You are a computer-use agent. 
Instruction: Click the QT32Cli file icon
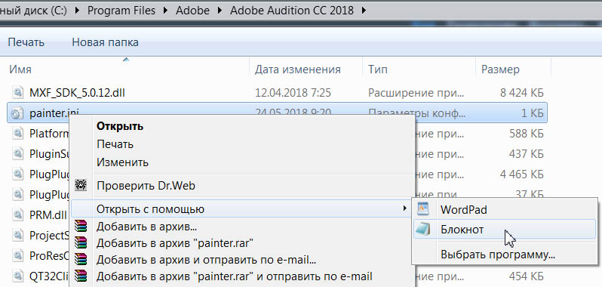(17, 276)
